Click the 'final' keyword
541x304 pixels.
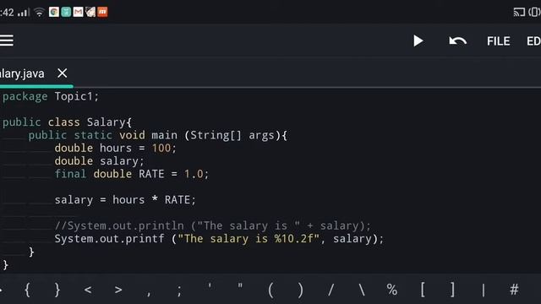[70, 174]
